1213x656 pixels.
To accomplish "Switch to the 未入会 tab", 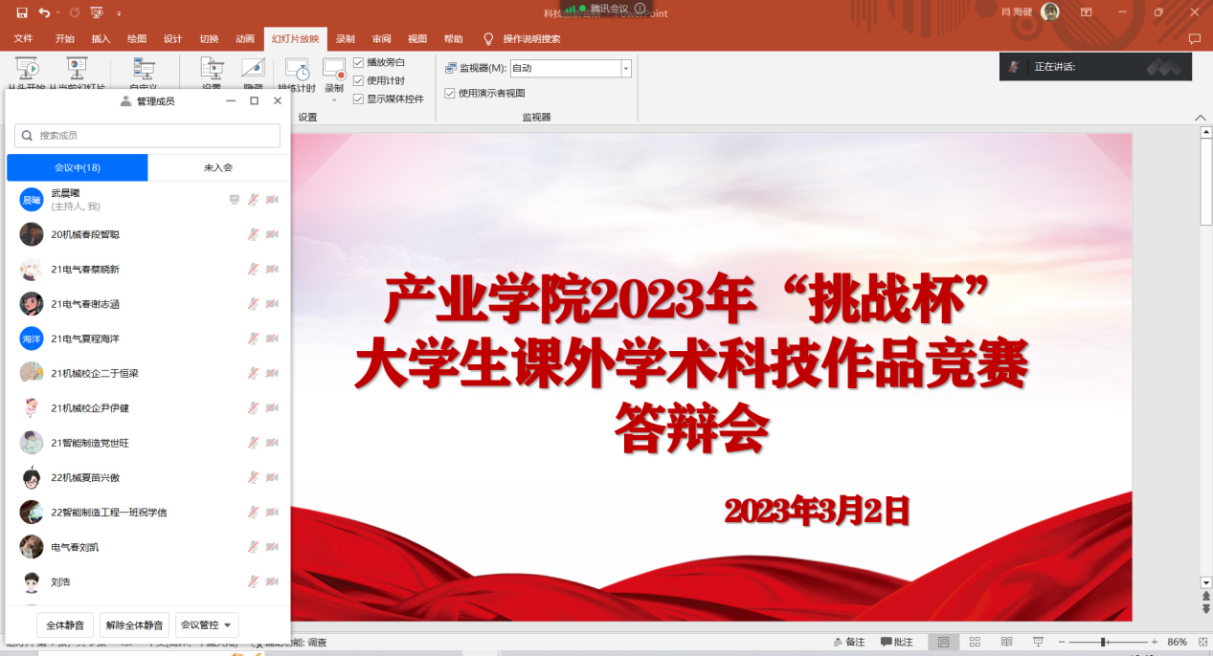I will click(x=218, y=167).
